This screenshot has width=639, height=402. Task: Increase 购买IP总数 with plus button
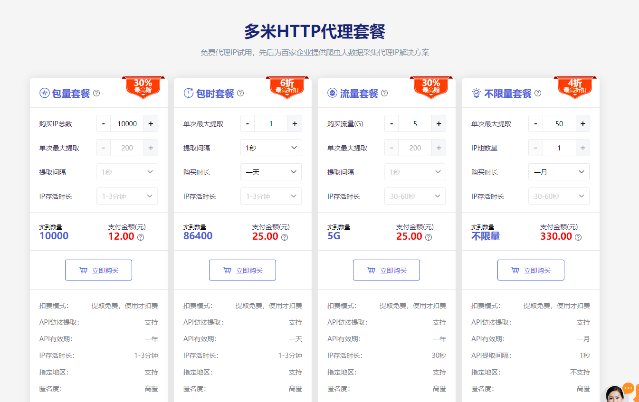click(x=151, y=123)
